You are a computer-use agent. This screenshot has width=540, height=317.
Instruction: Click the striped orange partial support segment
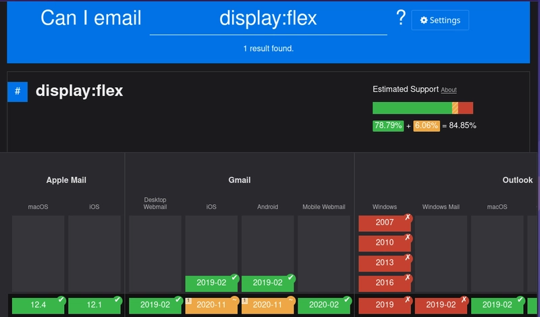point(455,108)
